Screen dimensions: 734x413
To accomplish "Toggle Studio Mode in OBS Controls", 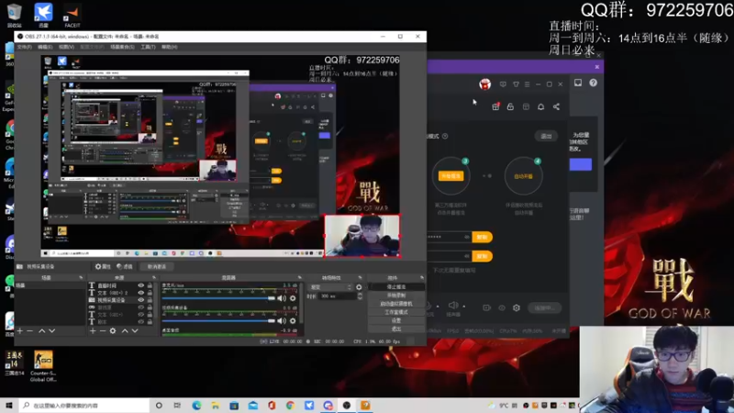I will (x=396, y=312).
